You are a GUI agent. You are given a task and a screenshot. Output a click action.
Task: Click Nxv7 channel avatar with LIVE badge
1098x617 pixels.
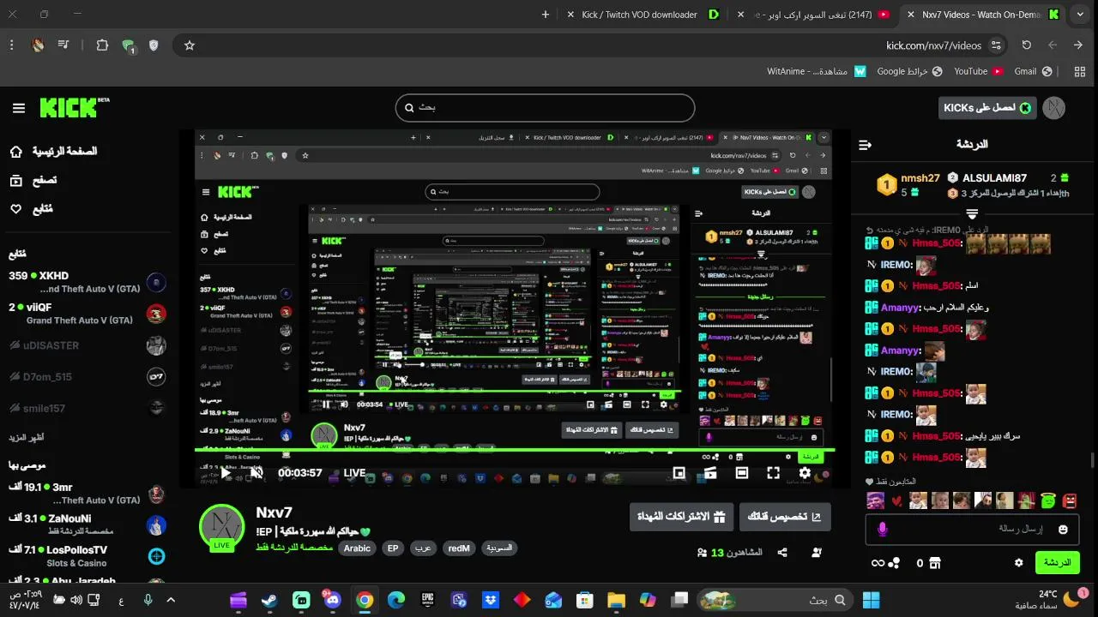click(x=221, y=527)
